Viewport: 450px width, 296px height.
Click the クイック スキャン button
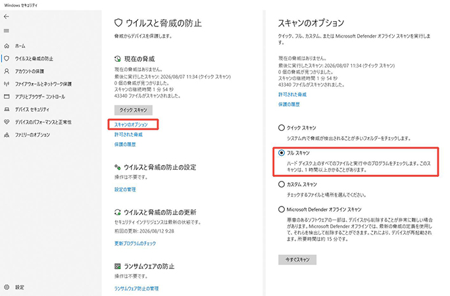pyautogui.click(x=133, y=110)
